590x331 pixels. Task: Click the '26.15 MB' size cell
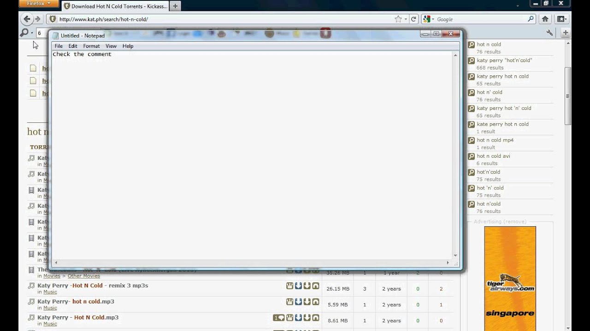tap(338, 289)
